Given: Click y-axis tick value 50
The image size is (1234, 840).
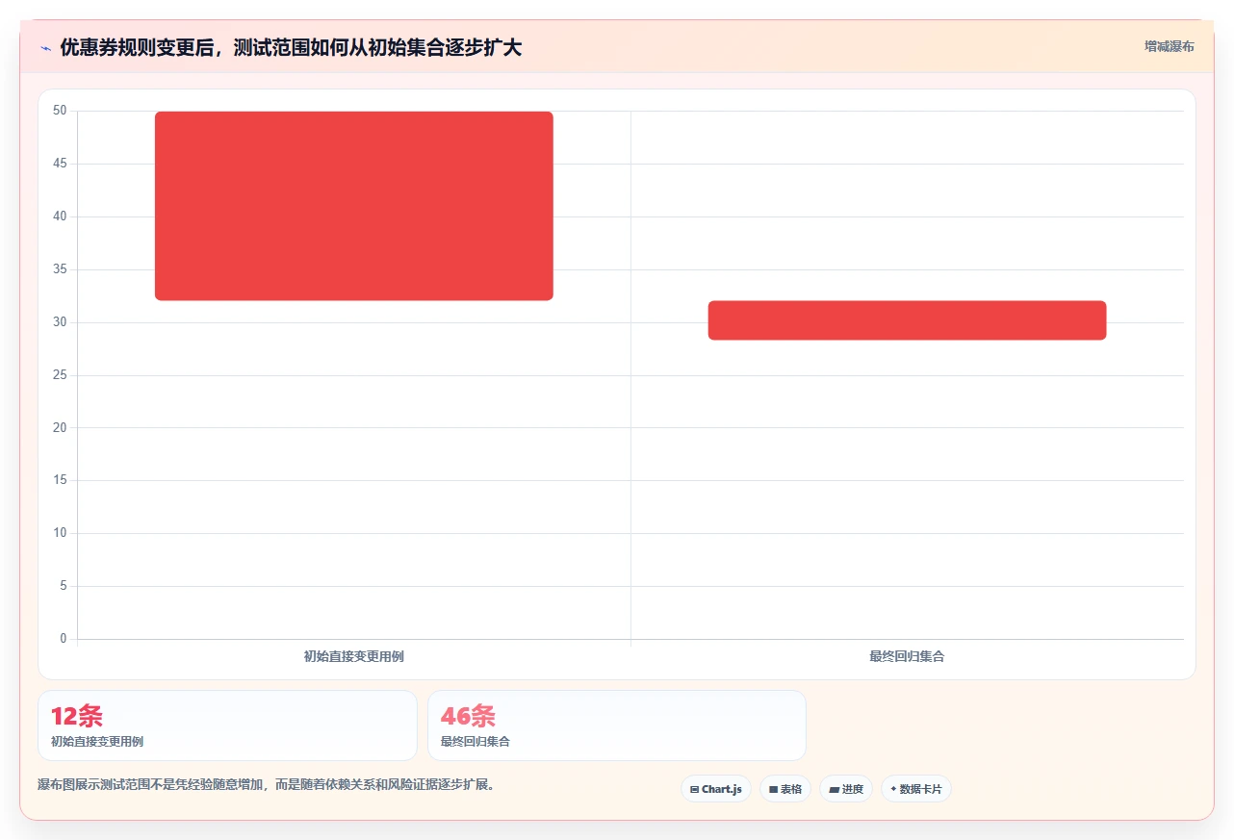Looking at the screenshot, I should click(x=60, y=111).
